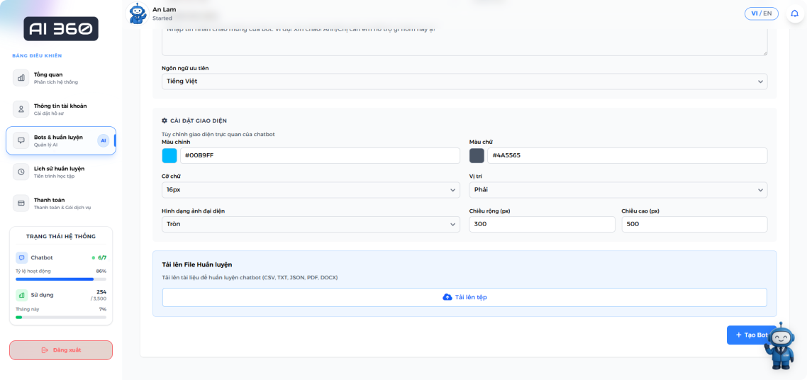Click the Tổng quan chart icon
The image size is (807, 380).
(x=21, y=78)
